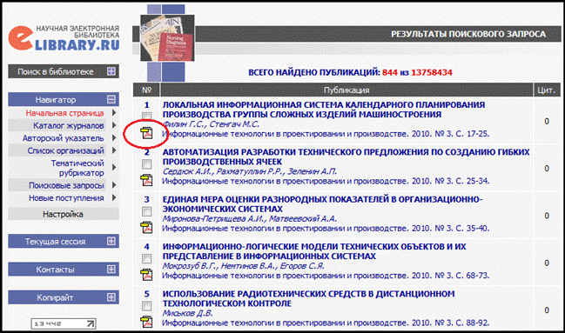This screenshot has width=565, height=333.
Task: Tick checkbox for publication number 5
Action: coord(146,306)
